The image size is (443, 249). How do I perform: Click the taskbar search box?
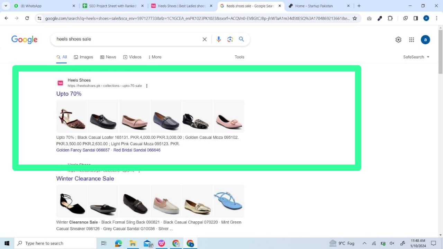55,243
